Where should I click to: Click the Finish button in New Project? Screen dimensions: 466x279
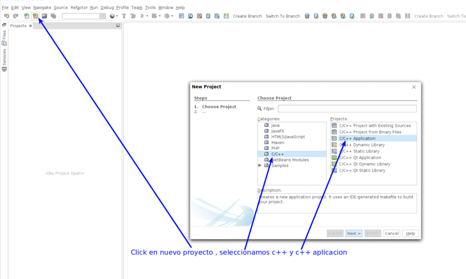pos(373,233)
